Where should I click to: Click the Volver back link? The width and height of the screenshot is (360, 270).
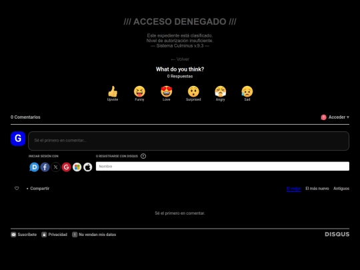pos(180,59)
